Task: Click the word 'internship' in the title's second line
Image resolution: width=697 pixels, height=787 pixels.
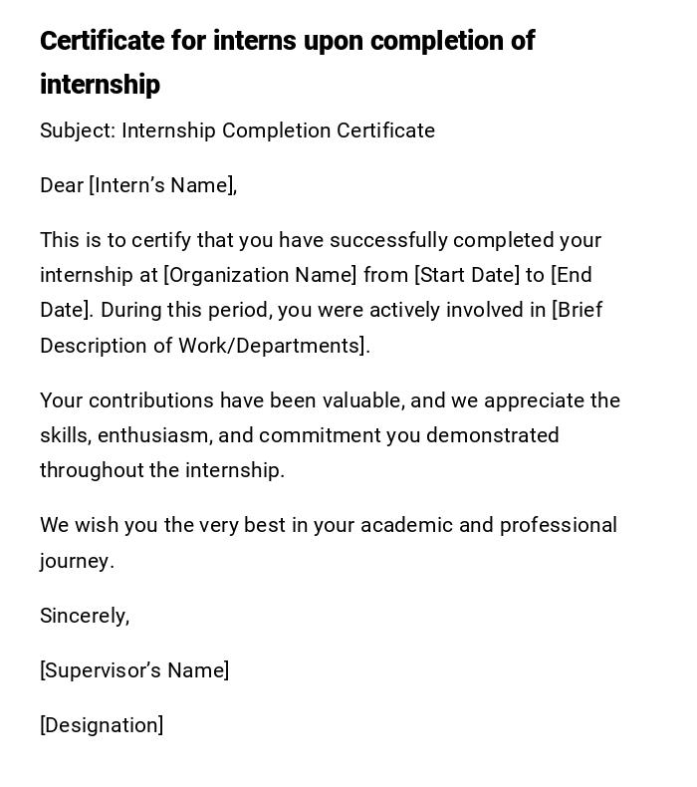Action: 100,85
